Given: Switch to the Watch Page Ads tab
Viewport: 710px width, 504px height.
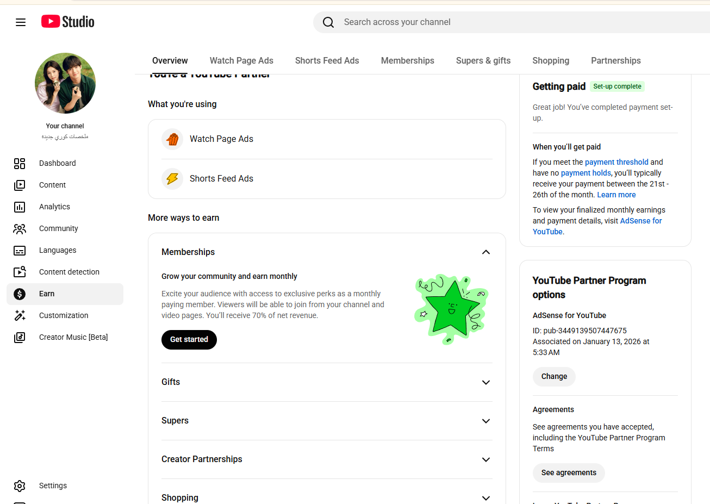Looking at the screenshot, I should [241, 60].
